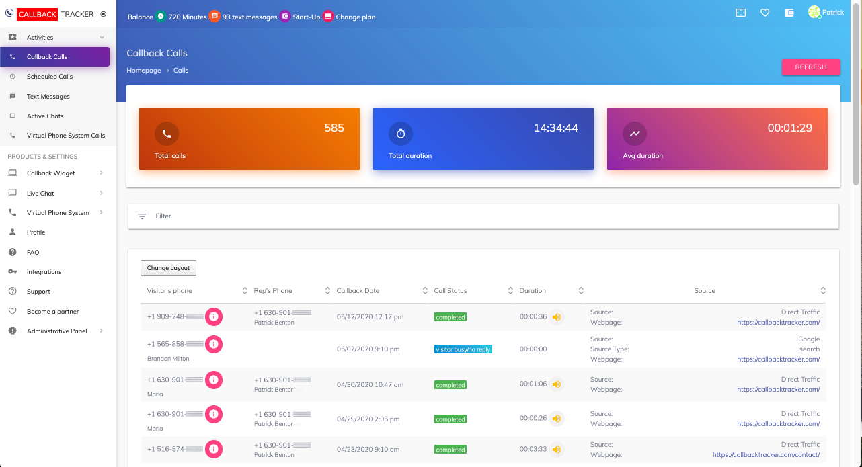Click the fullscreen icon in top bar
Screen dimensions: 862x467
(x=740, y=13)
